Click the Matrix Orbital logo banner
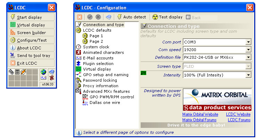The height and width of the screenshot is (139, 257). tap(217, 100)
